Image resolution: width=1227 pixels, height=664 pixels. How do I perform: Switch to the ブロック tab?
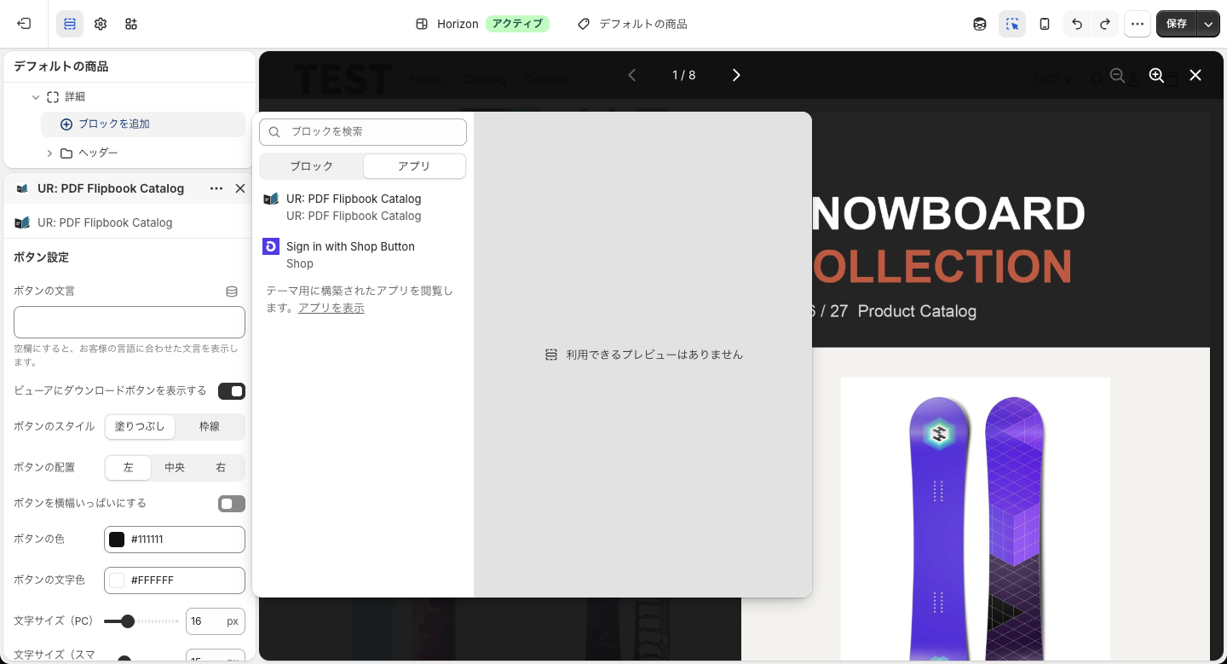(312, 166)
